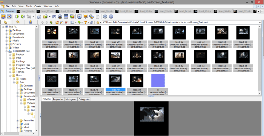Screen dimensions: 264x136
Task: Select the load_26 thumbnail
Action: click(x=52, y=33)
